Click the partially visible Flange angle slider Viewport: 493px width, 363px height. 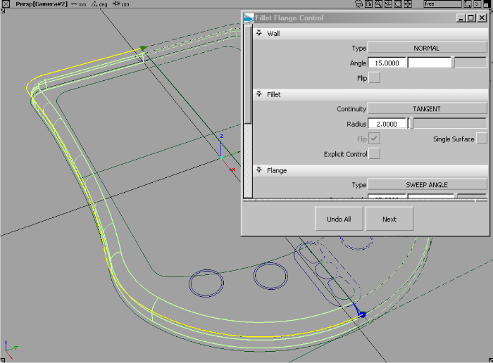click(x=447, y=196)
